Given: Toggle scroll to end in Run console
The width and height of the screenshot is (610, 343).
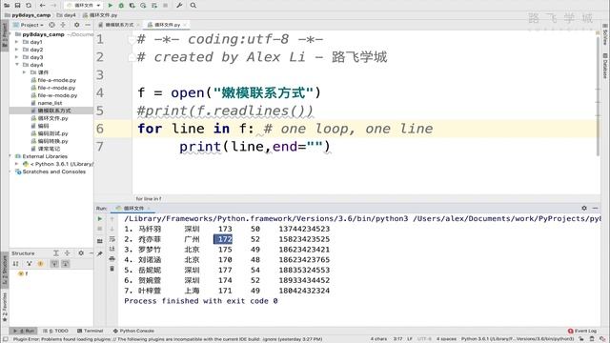Looking at the screenshot, I should click(112, 249).
